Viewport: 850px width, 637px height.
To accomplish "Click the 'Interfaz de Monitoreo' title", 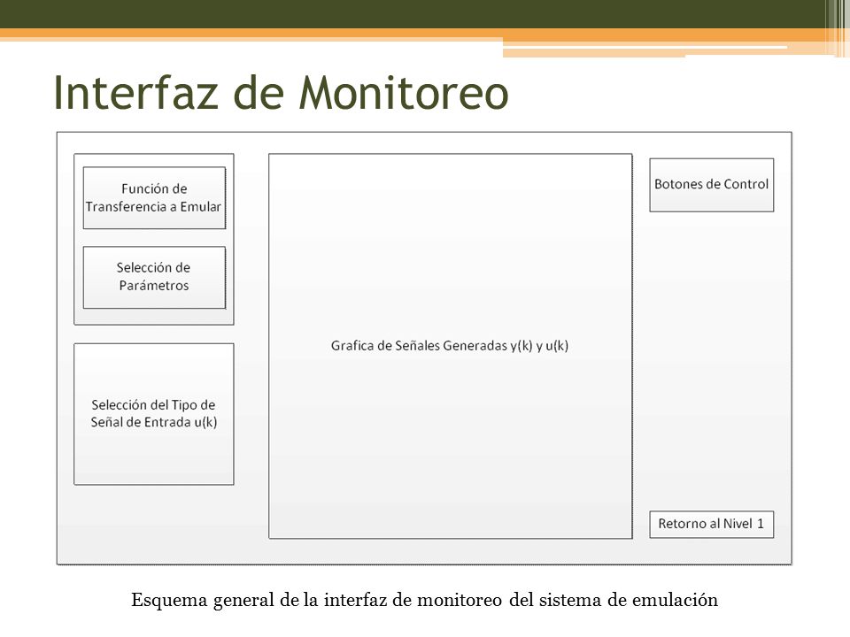I will 281,93.
